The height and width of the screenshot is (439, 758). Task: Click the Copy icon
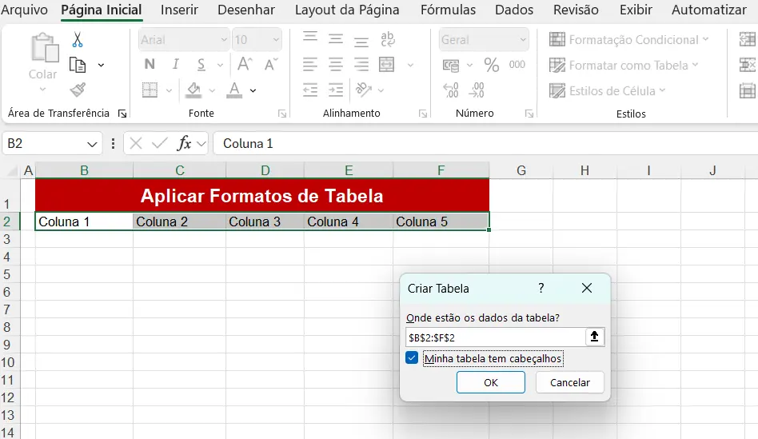point(78,65)
